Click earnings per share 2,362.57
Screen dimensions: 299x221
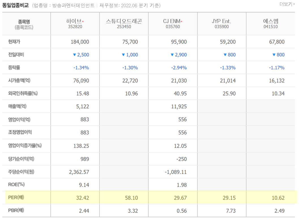tap(79, 172)
